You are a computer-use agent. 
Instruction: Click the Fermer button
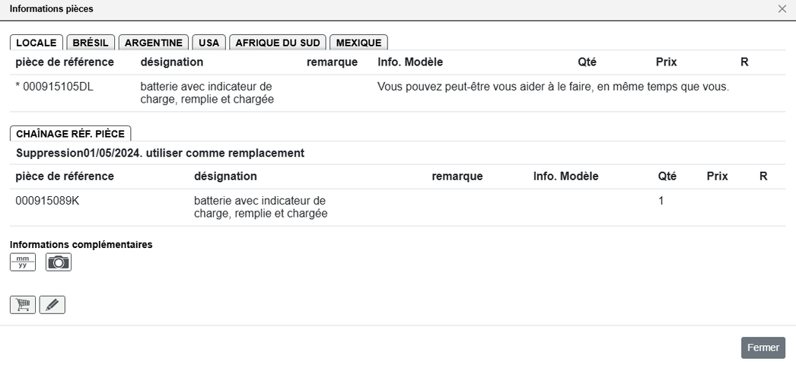763,348
